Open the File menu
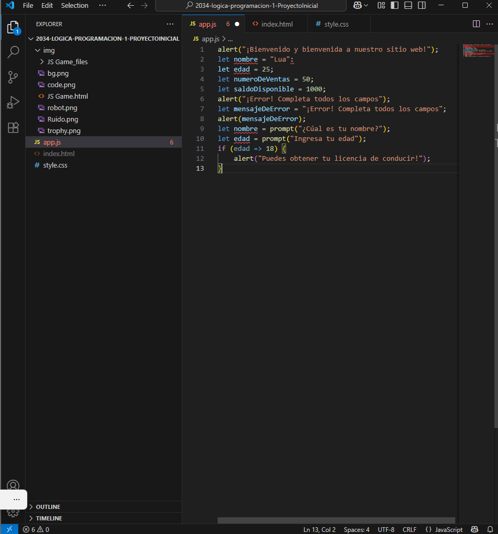The width and height of the screenshot is (498, 534). click(x=28, y=5)
